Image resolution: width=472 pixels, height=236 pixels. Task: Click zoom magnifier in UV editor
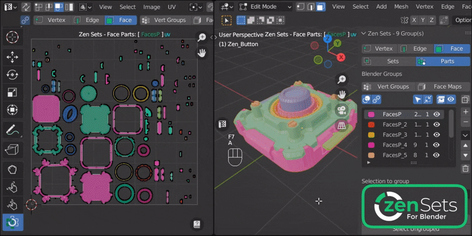(202, 37)
